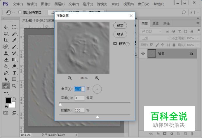Collapse the left toolbox double arrow

click(x=4, y=18)
